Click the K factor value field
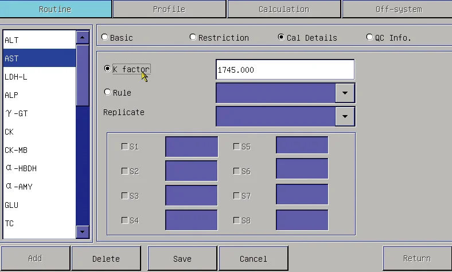Viewport: 452px width, 272px height. 285,70
